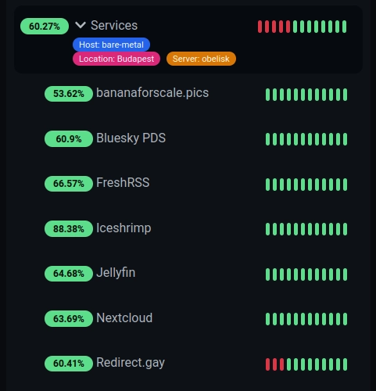The height and width of the screenshot is (391, 376).
Task: Click the Server: obelisk tag
Action: (x=201, y=59)
